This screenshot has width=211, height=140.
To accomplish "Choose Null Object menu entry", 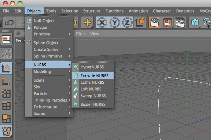I will pos(49,21).
